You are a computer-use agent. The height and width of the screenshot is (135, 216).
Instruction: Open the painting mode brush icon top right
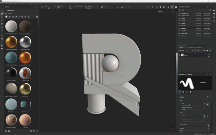[x=172, y=7]
